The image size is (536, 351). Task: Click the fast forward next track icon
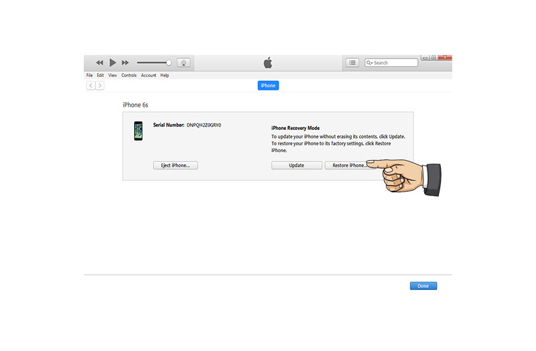pos(125,62)
